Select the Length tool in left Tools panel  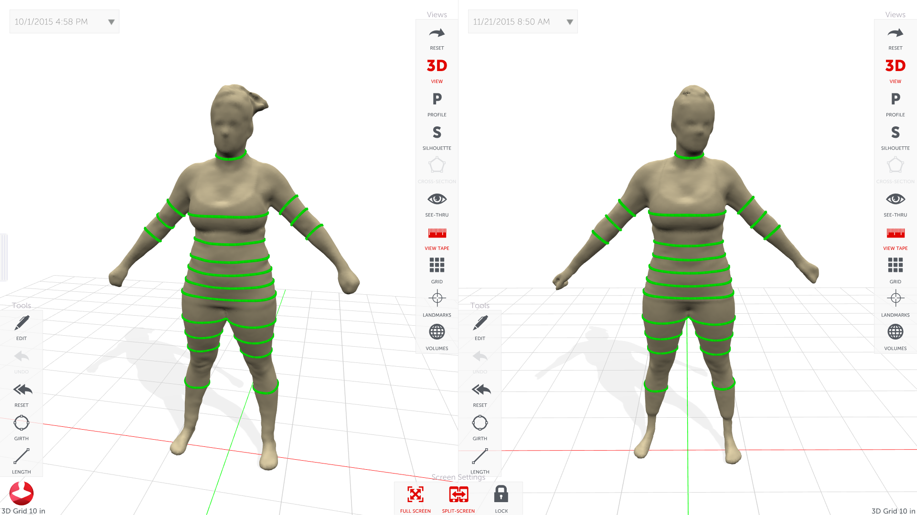pyautogui.click(x=21, y=457)
